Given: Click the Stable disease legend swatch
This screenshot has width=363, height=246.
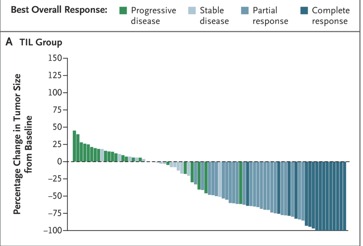Looking at the screenshot, I should (192, 10).
